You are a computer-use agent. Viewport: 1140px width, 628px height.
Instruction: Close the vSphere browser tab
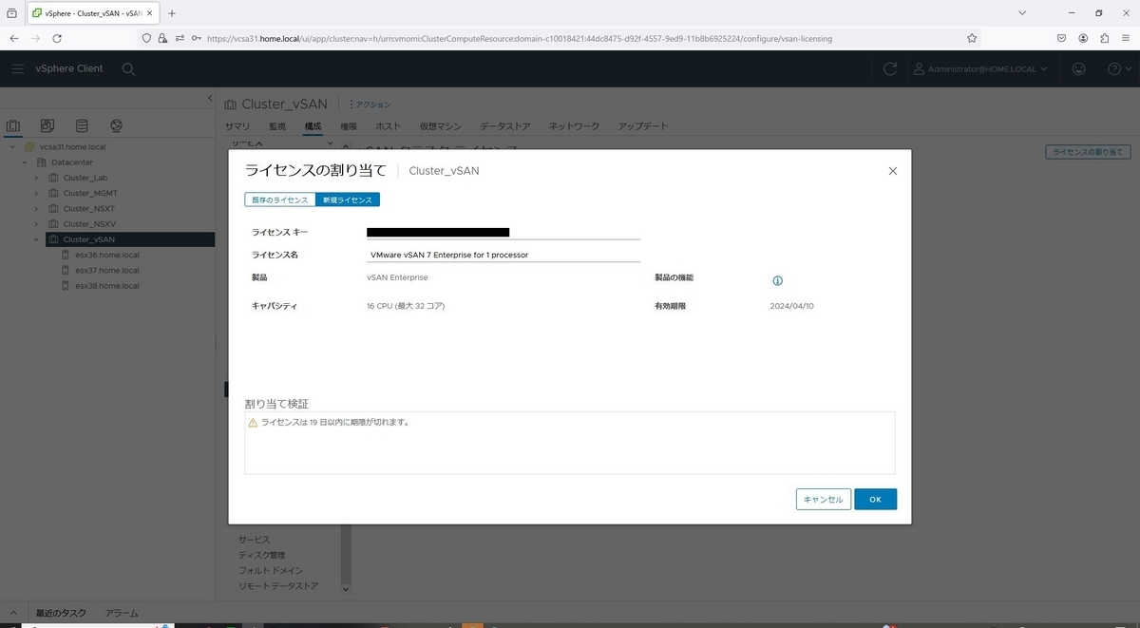pyautogui.click(x=149, y=13)
